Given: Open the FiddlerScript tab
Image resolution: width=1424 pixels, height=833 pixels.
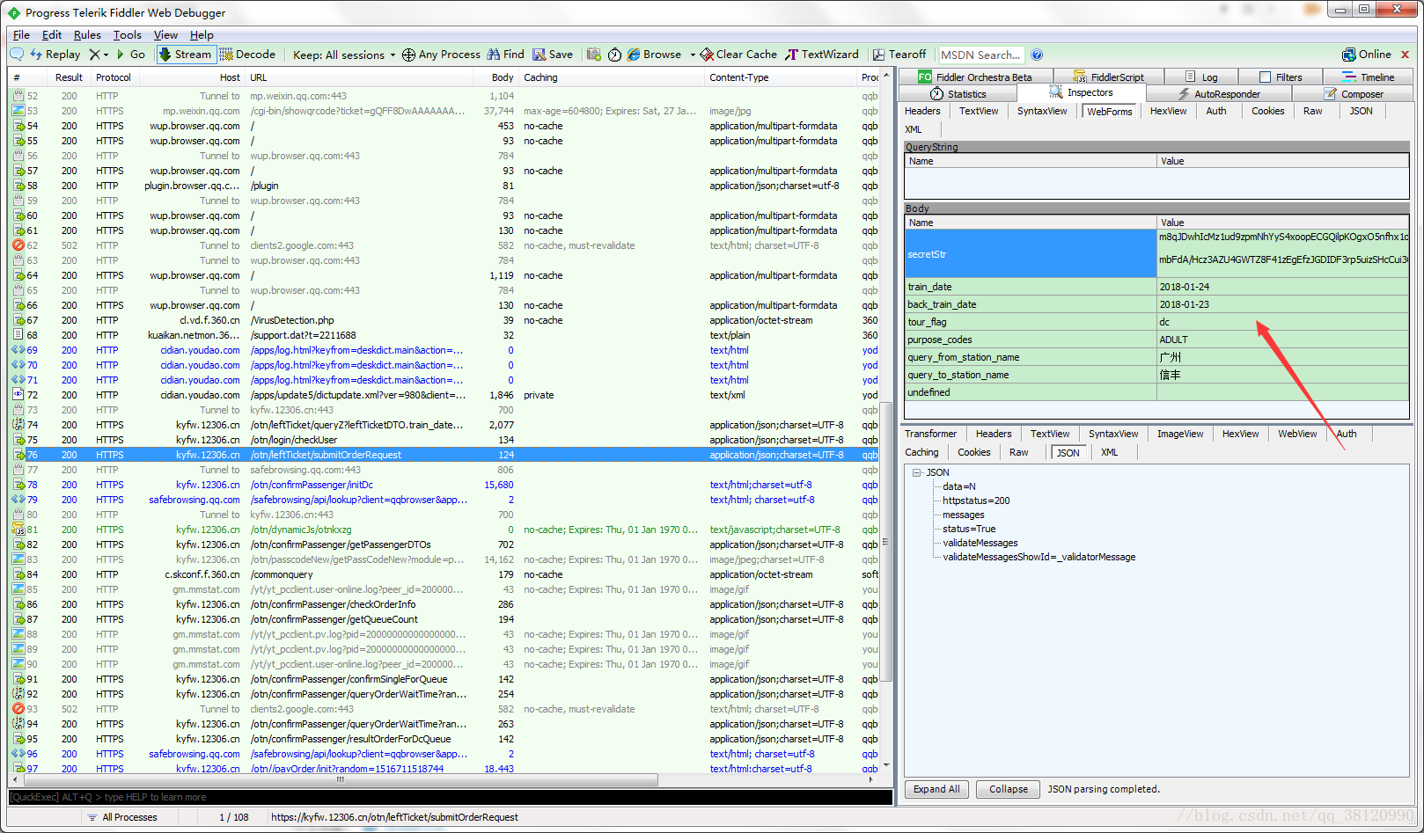Looking at the screenshot, I should [1108, 77].
